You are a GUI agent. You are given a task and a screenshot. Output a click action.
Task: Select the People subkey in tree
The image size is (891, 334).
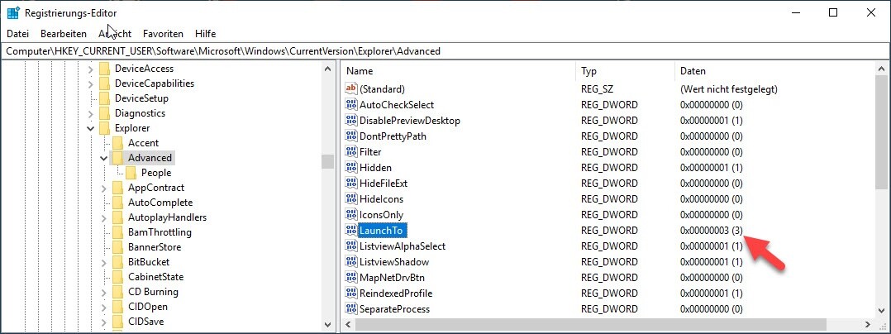click(155, 173)
